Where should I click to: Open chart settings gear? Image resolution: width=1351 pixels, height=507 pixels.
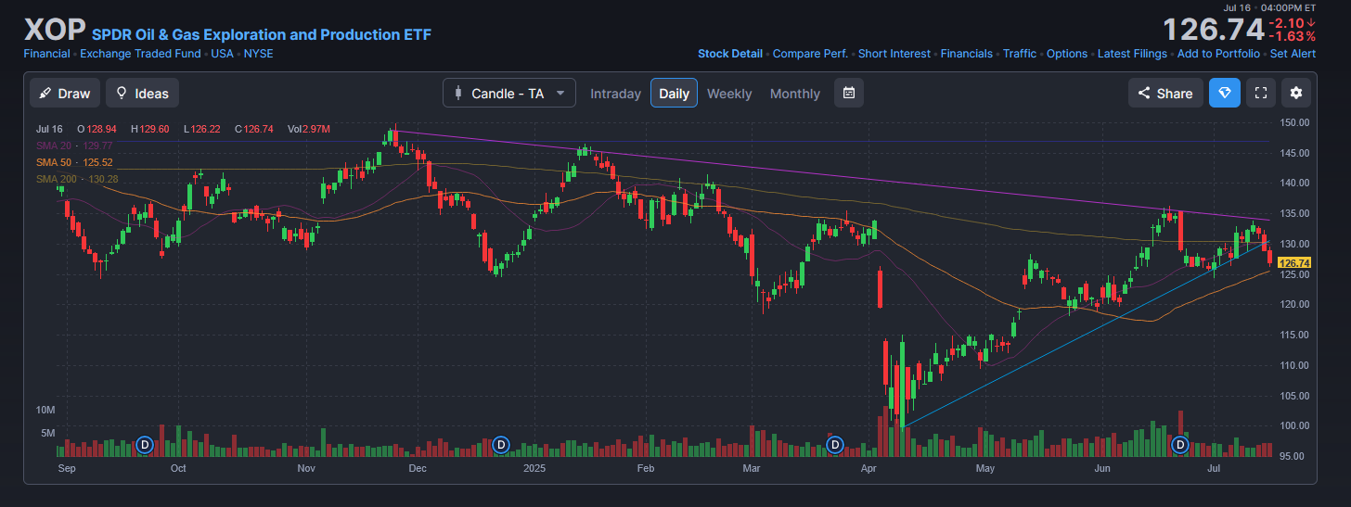(x=1296, y=93)
